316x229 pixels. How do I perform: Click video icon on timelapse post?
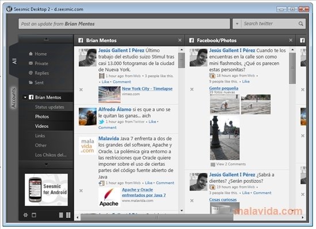click(101, 76)
